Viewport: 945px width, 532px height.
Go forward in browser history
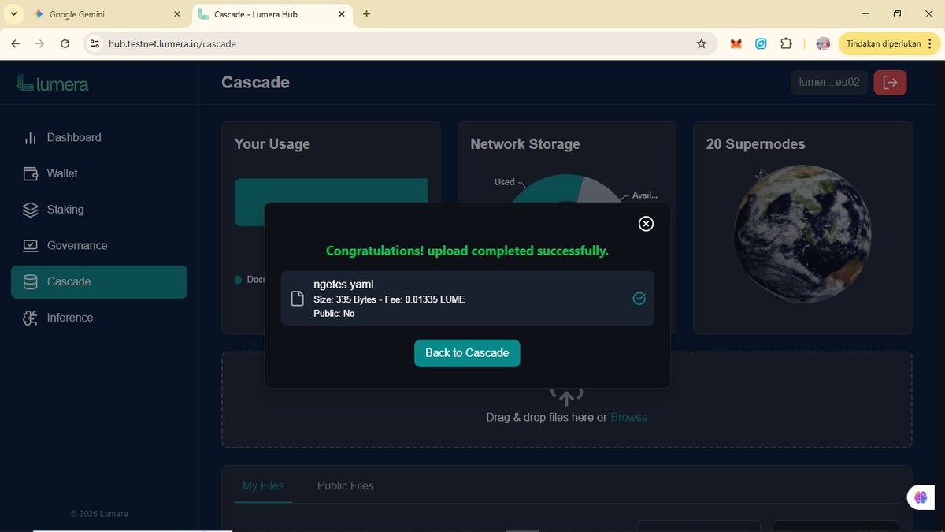(40, 44)
